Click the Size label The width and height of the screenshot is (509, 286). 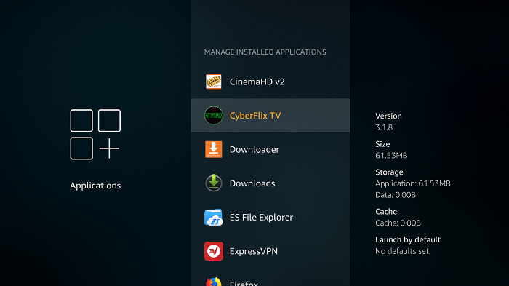[x=382, y=144]
